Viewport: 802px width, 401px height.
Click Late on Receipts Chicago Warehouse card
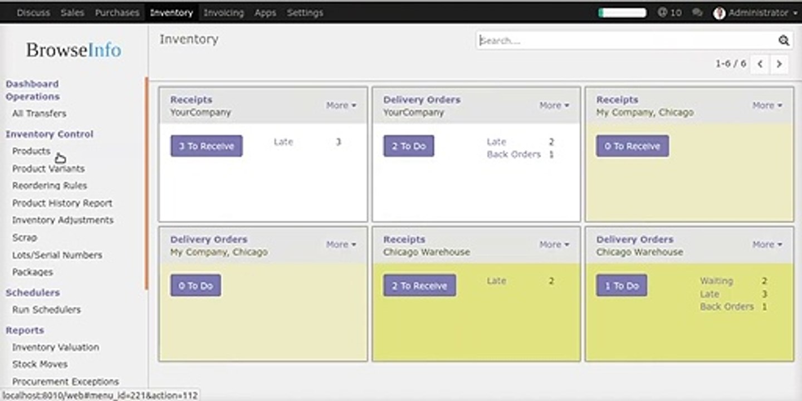tap(496, 281)
